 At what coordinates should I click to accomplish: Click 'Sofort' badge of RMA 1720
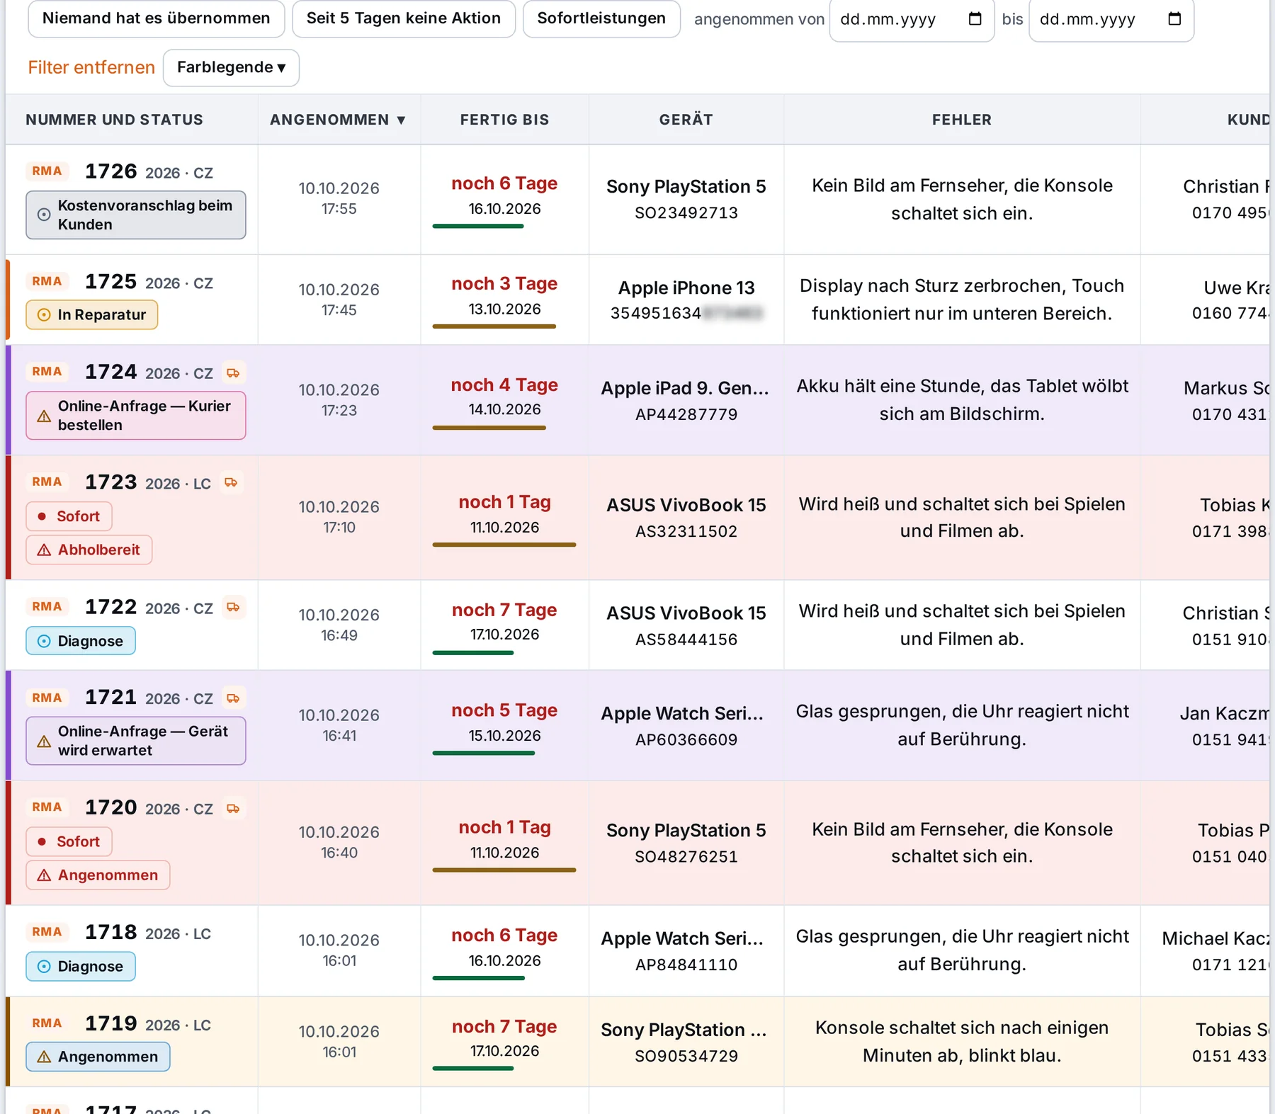(x=69, y=842)
